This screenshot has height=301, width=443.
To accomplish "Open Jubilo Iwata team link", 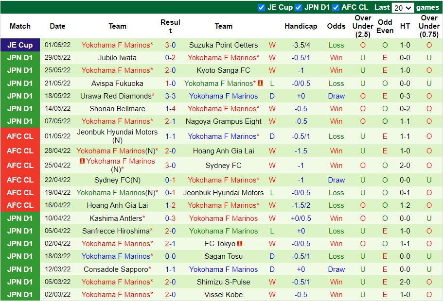I will (x=117, y=58).
